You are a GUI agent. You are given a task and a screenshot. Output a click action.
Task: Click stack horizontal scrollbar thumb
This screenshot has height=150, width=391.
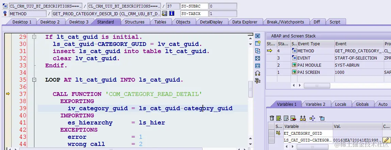[x=317, y=85]
